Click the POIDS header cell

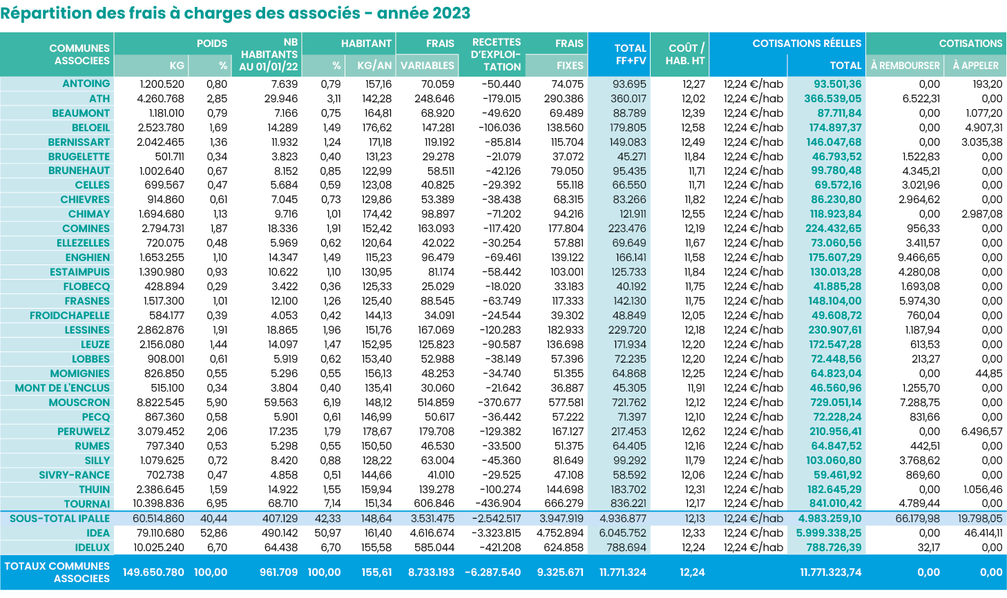coord(211,44)
